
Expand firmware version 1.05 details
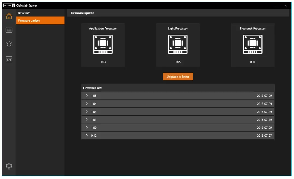pos(87,96)
